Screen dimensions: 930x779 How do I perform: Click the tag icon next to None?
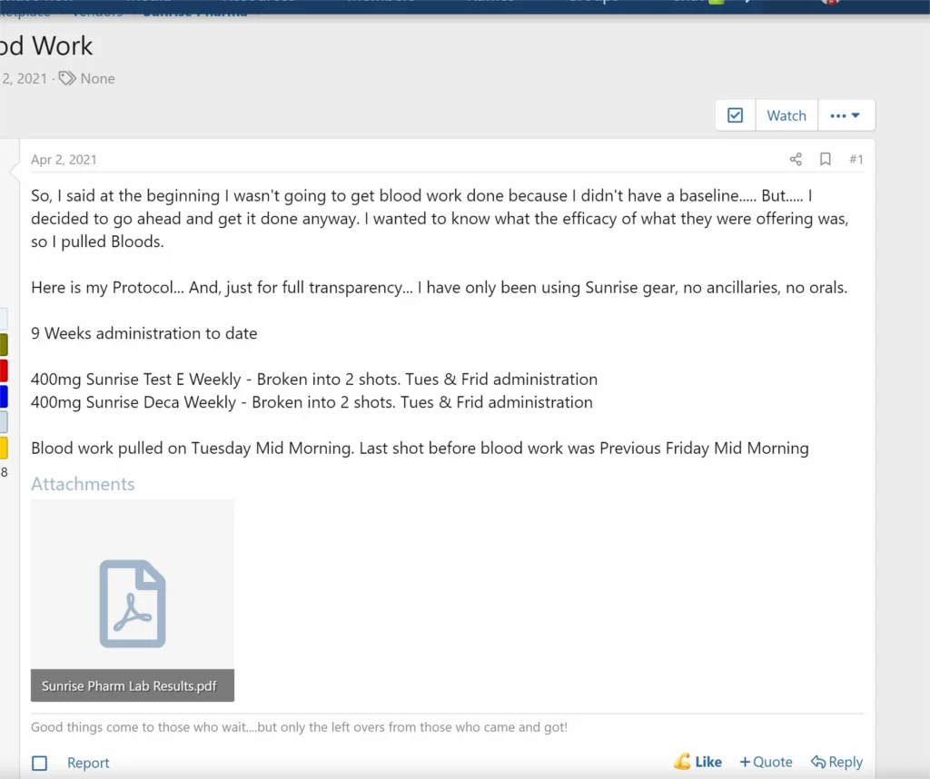[67, 79]
